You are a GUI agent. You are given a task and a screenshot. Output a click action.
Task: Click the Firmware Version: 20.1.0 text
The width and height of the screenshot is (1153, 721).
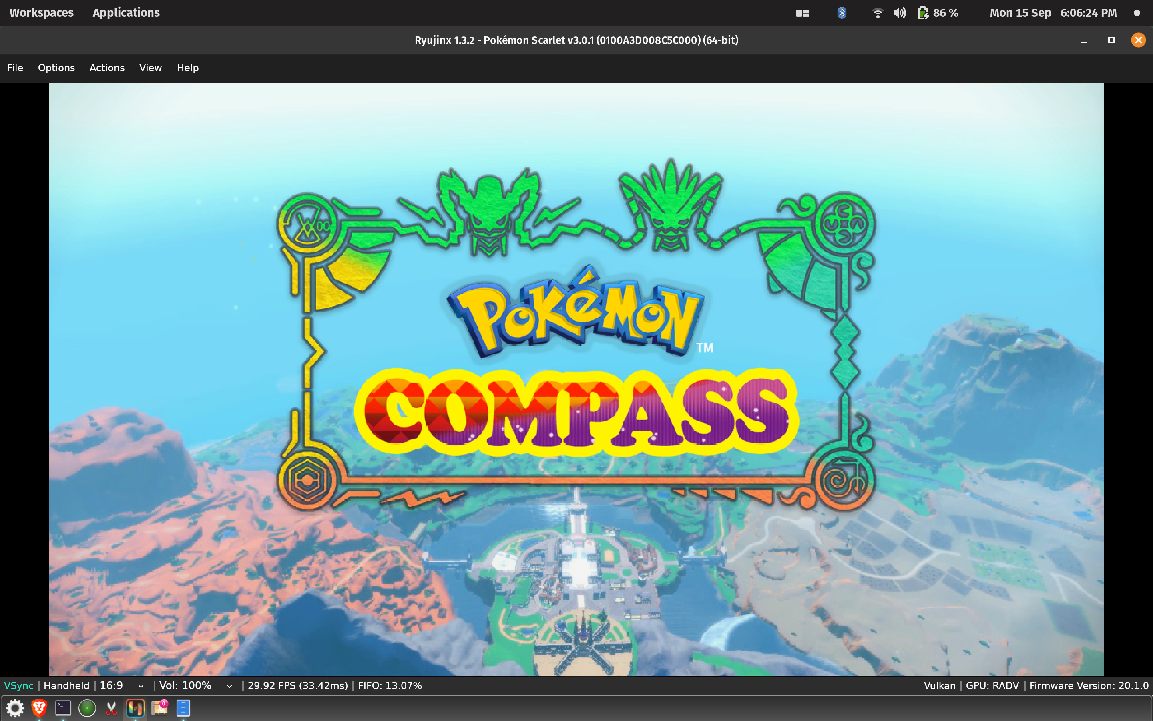coord(1089,685)
